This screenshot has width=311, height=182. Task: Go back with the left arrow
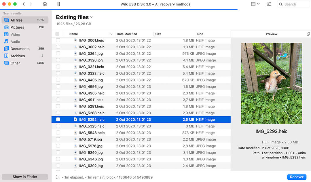24,4
